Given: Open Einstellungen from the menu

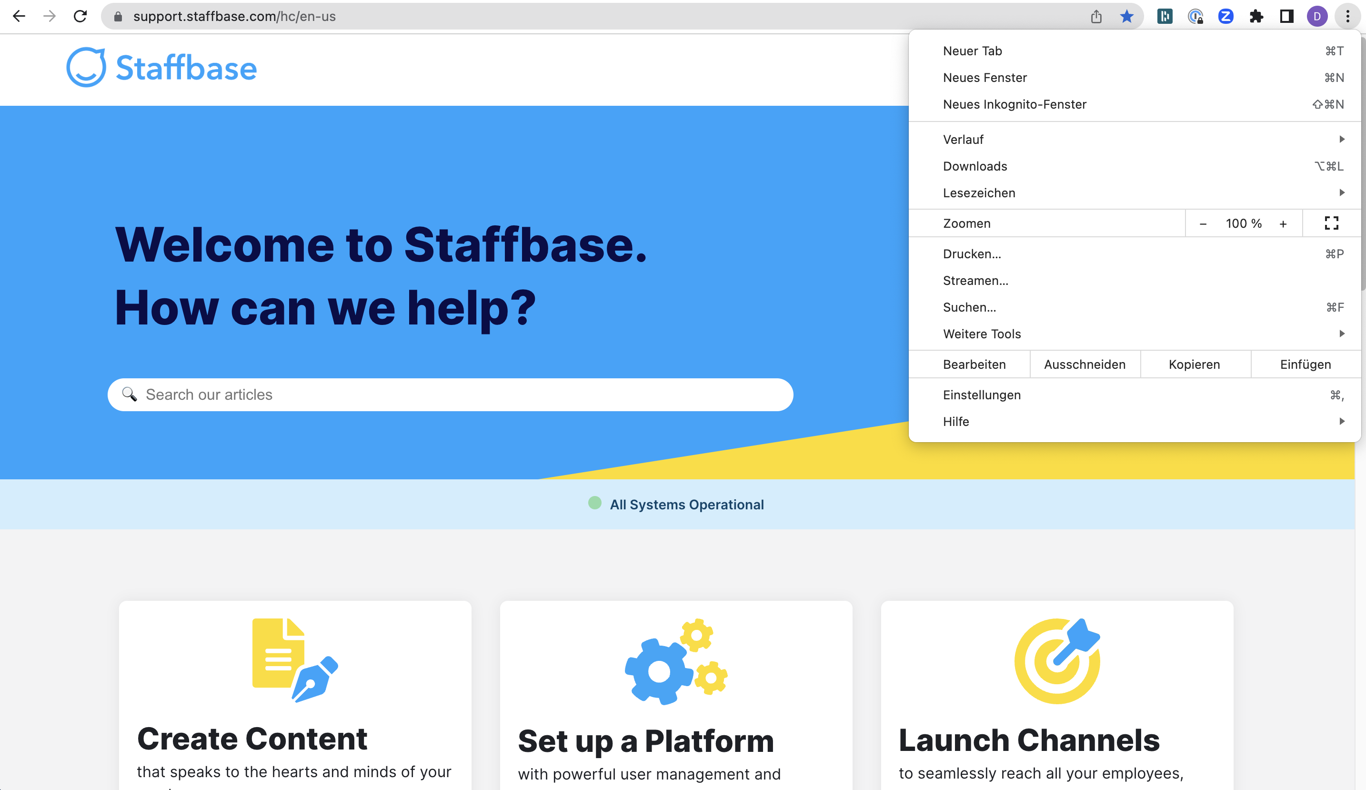Looking at the screenshot, I should [x=1135, y=395].
